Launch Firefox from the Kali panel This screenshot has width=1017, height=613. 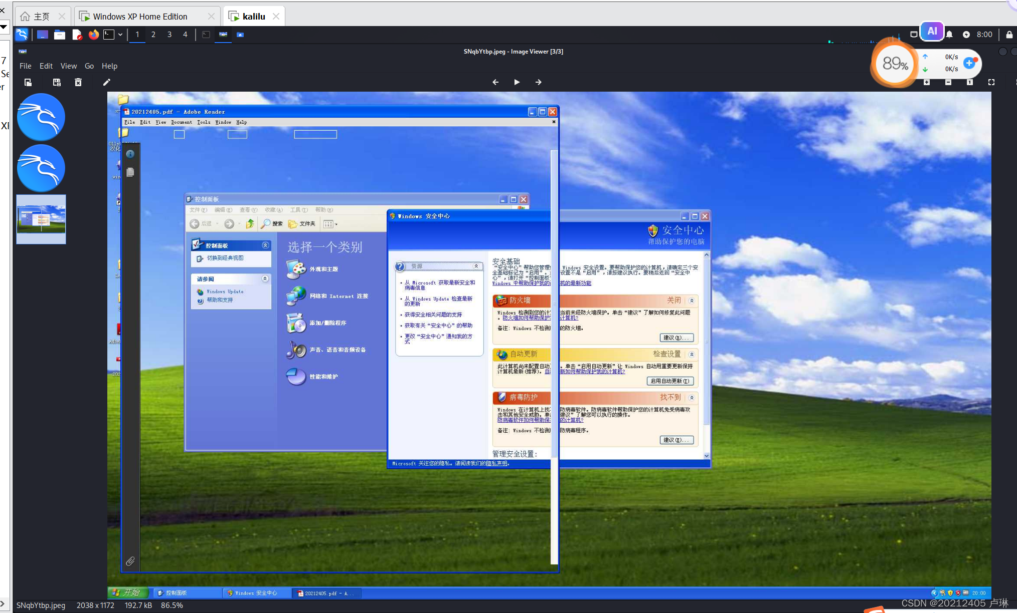(93, 35)
